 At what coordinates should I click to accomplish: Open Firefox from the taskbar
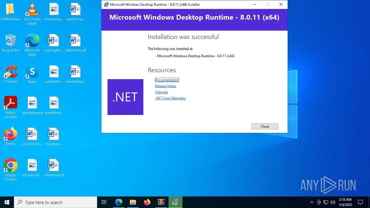147,202
